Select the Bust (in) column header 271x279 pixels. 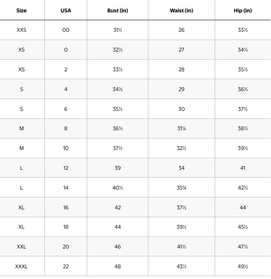[118, 10]
